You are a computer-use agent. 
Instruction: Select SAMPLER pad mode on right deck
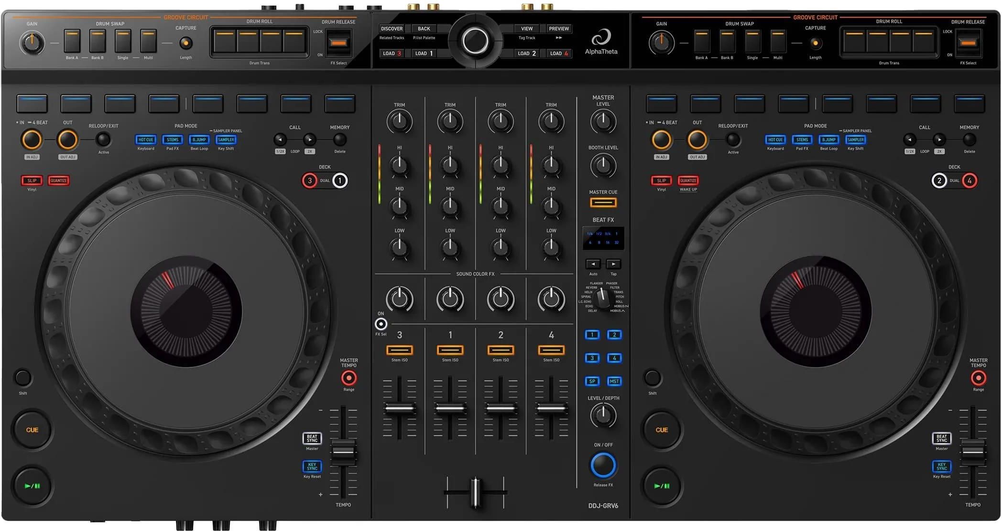(856, 140)
